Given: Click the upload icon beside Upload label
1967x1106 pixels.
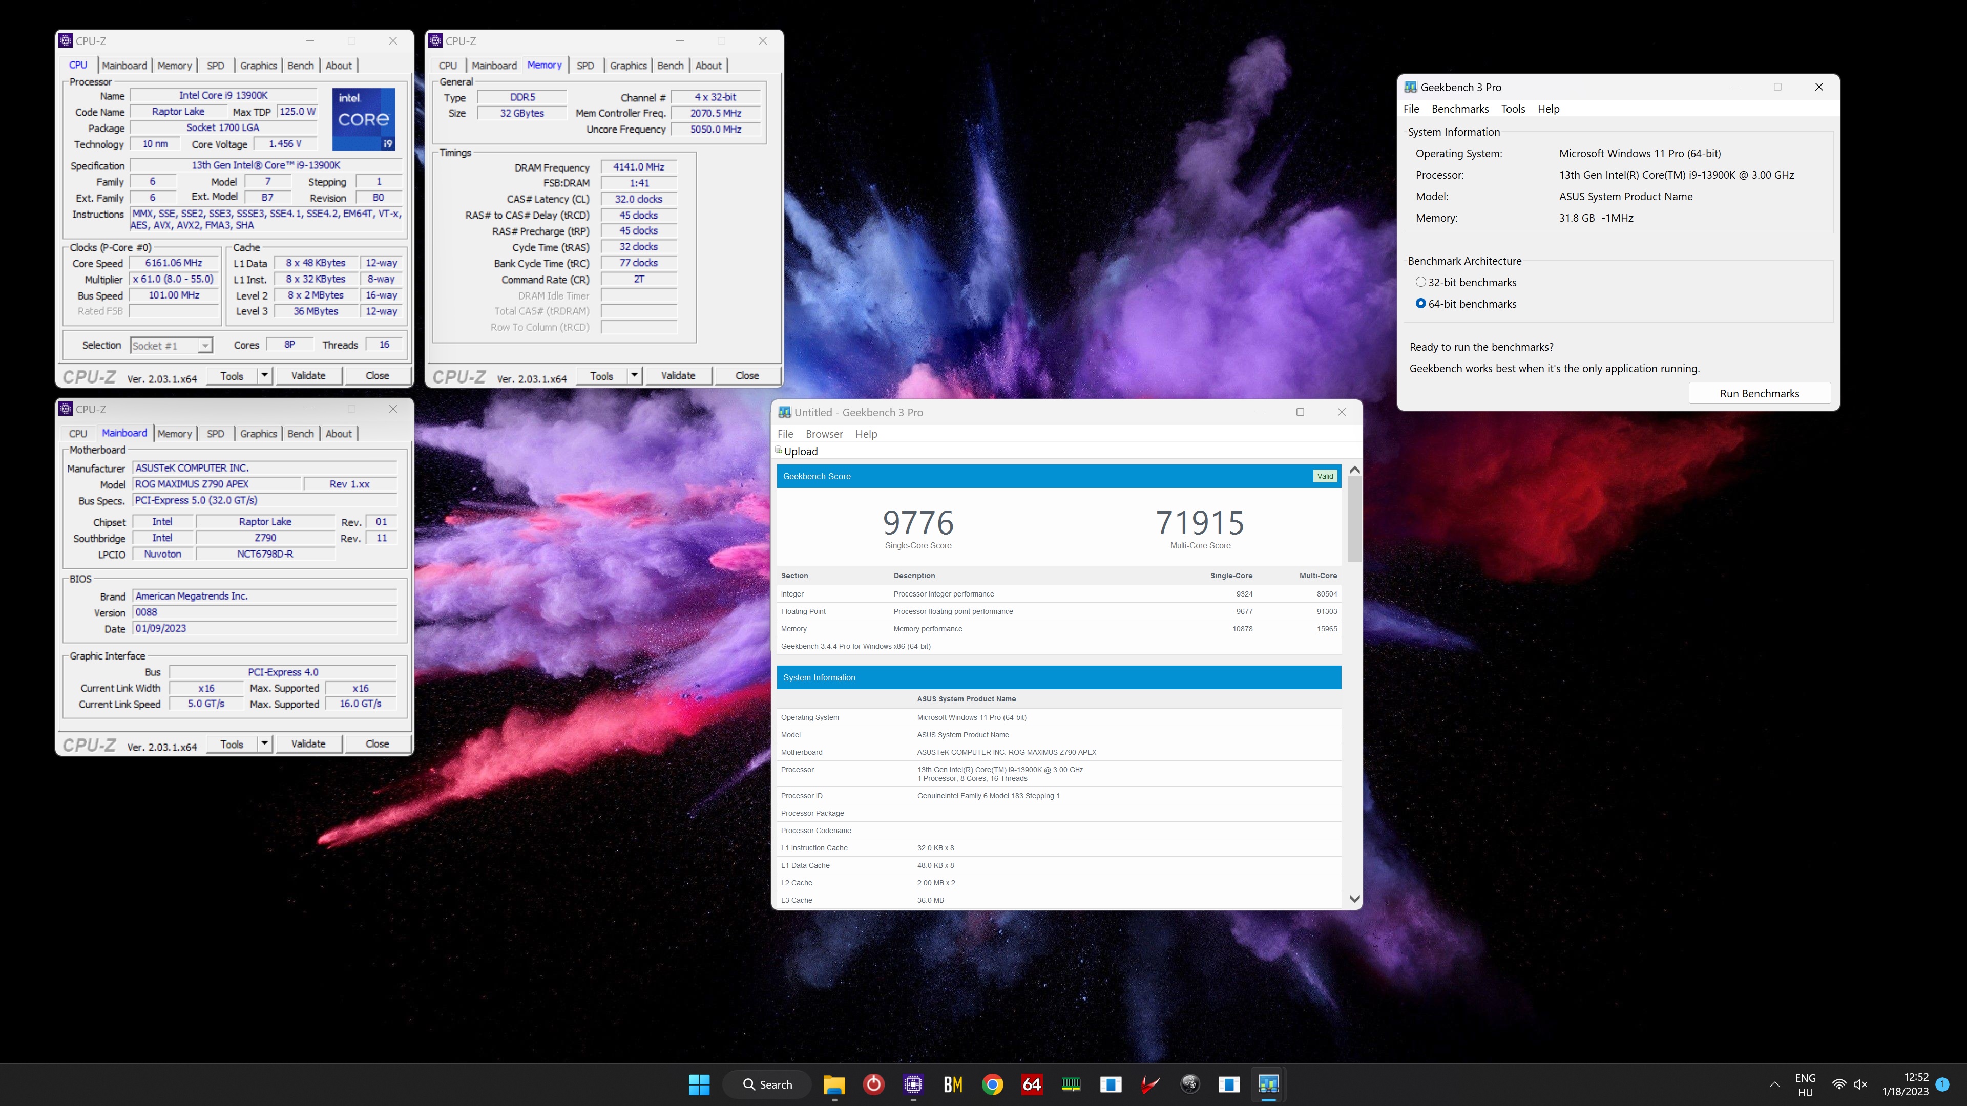Looking at the screenshot, I should point(779,451).
